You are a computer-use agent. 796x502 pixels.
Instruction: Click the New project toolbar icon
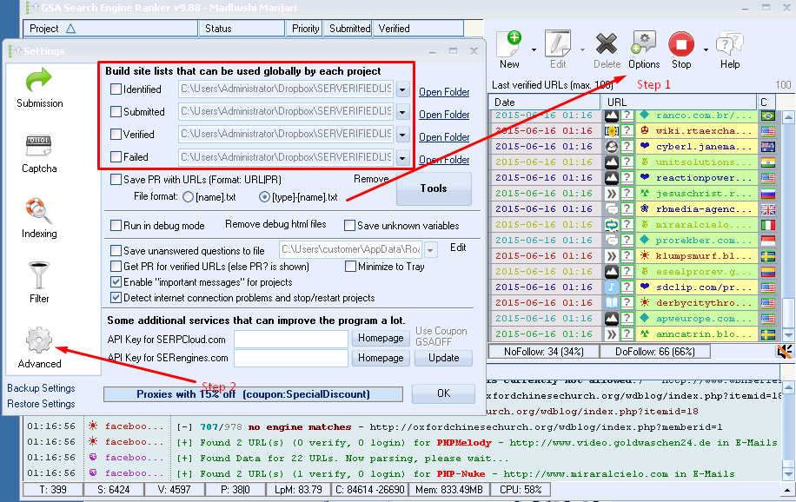point(509,44)
